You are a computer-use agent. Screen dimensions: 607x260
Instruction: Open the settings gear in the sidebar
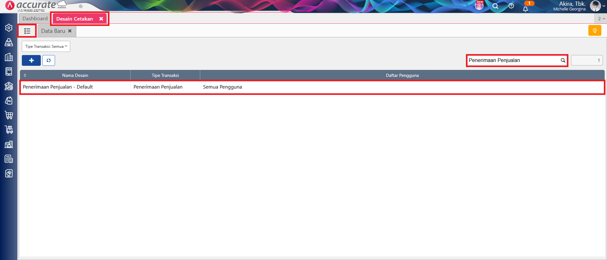click(x=9, y=28)
